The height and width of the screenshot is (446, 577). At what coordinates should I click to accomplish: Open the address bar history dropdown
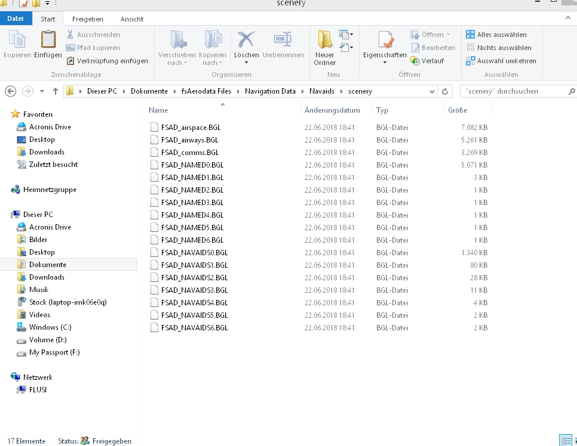(x=432, y=91)
